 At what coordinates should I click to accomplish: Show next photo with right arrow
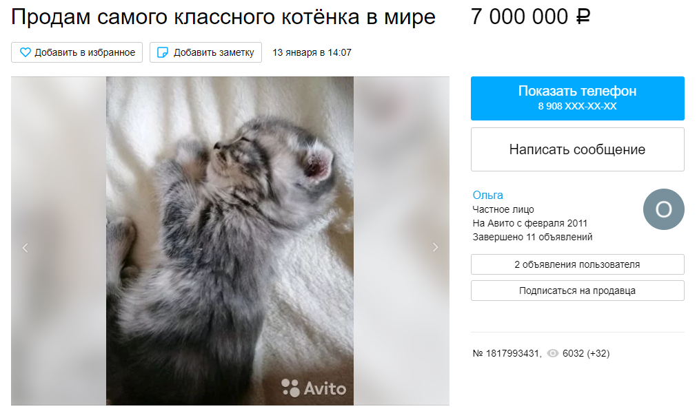tap(435, 247)
